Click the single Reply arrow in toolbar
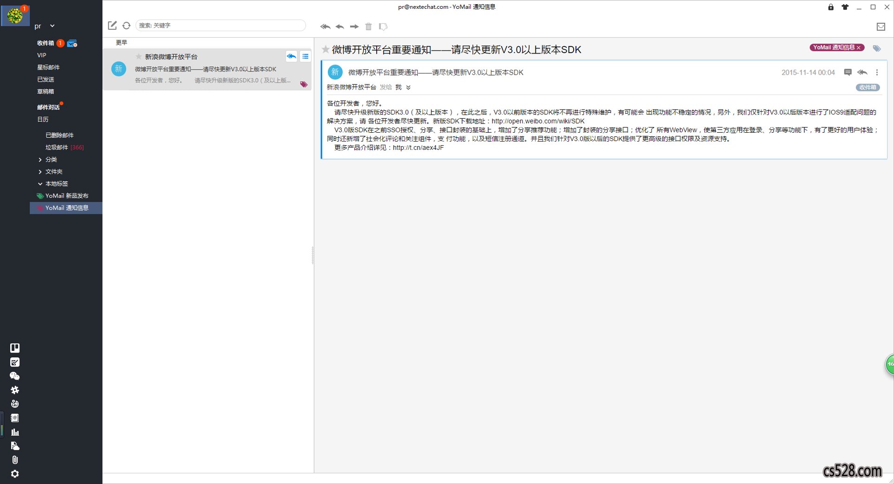This screenshot has width=894, height=484. (340, 26)
